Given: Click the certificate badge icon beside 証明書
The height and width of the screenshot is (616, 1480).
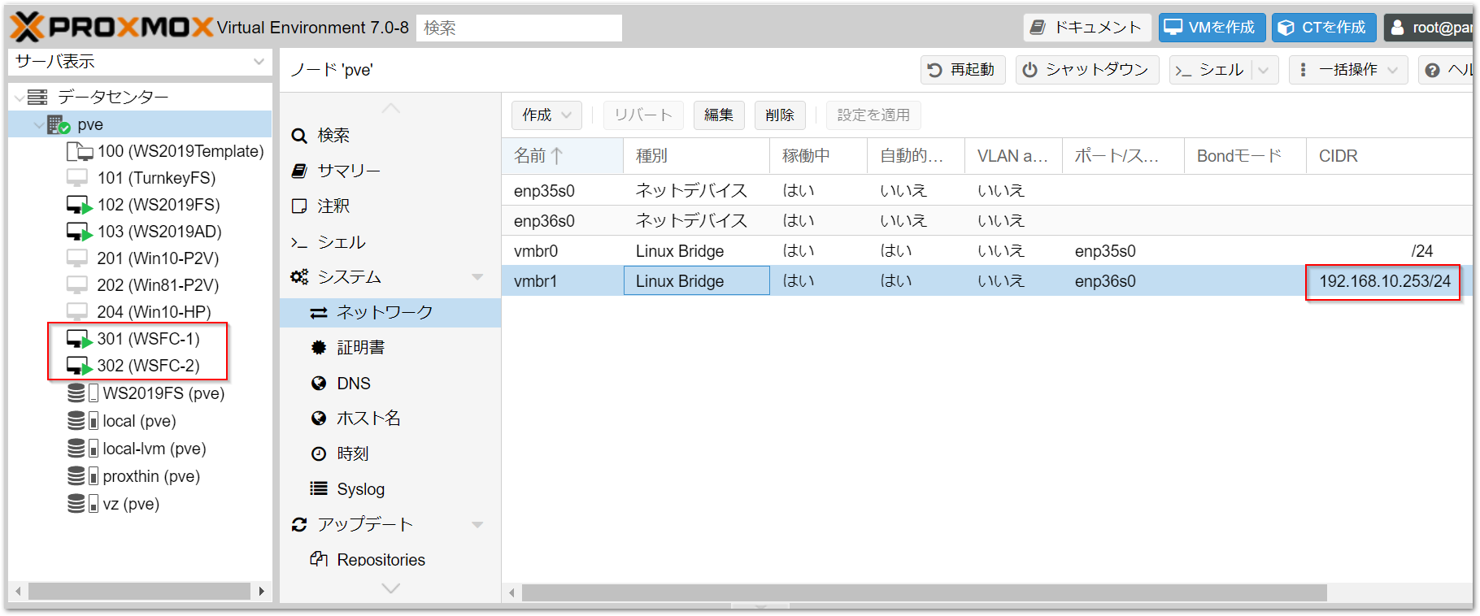Looking at the screenshot, I should [319, 348].
